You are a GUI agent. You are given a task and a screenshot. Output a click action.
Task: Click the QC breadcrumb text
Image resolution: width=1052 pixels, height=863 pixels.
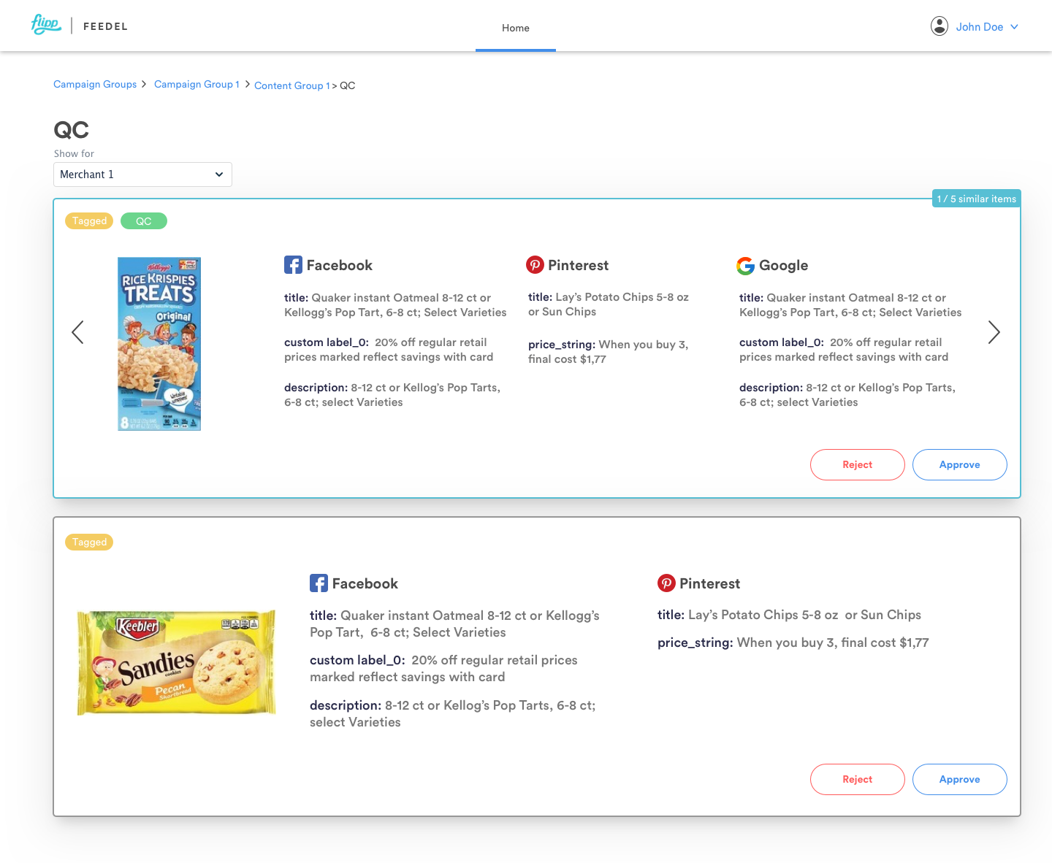[348, 85]
